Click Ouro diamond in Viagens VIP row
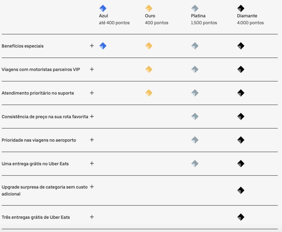 [x=149, y=69]
